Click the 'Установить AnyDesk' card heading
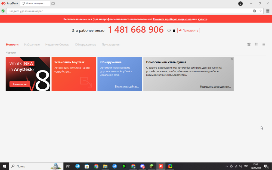 click(x=69, y=62)
